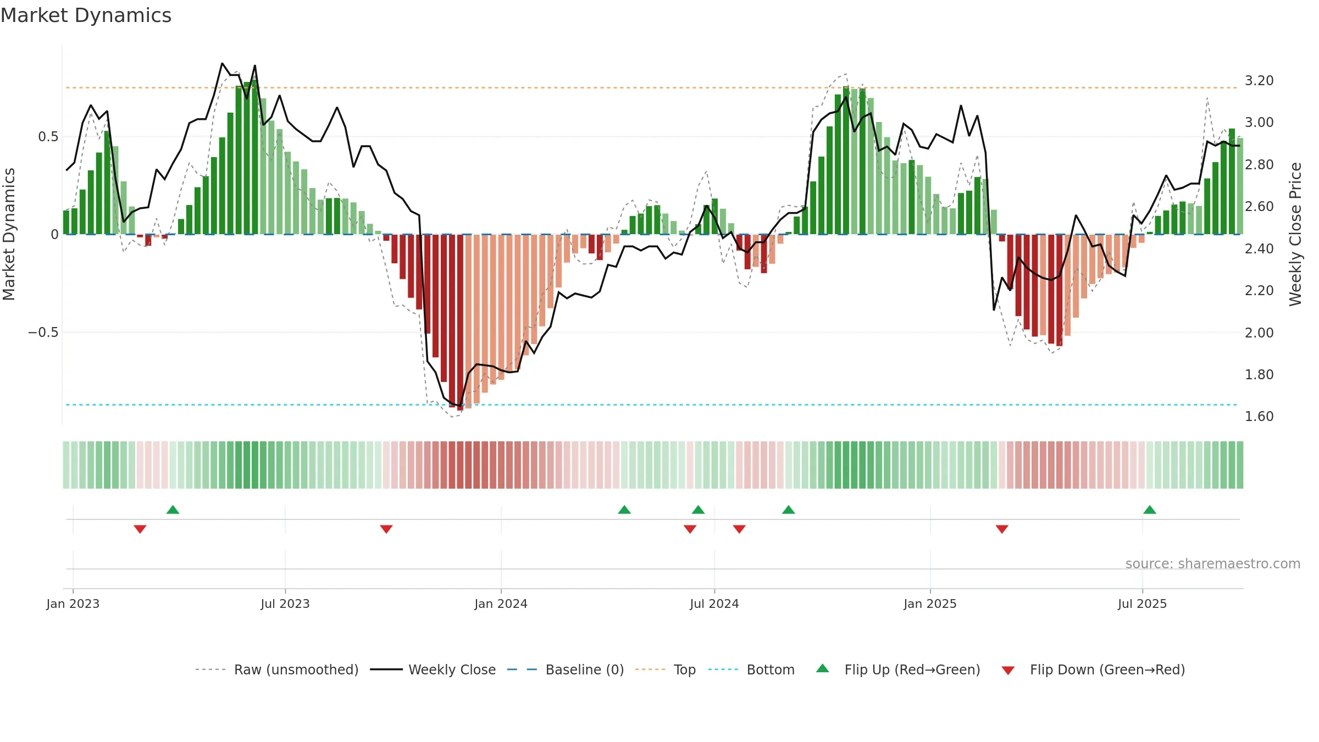Toggle the Weekly Close legend entry
This screenshot has height=742, width=1319.
pos(433,669)
